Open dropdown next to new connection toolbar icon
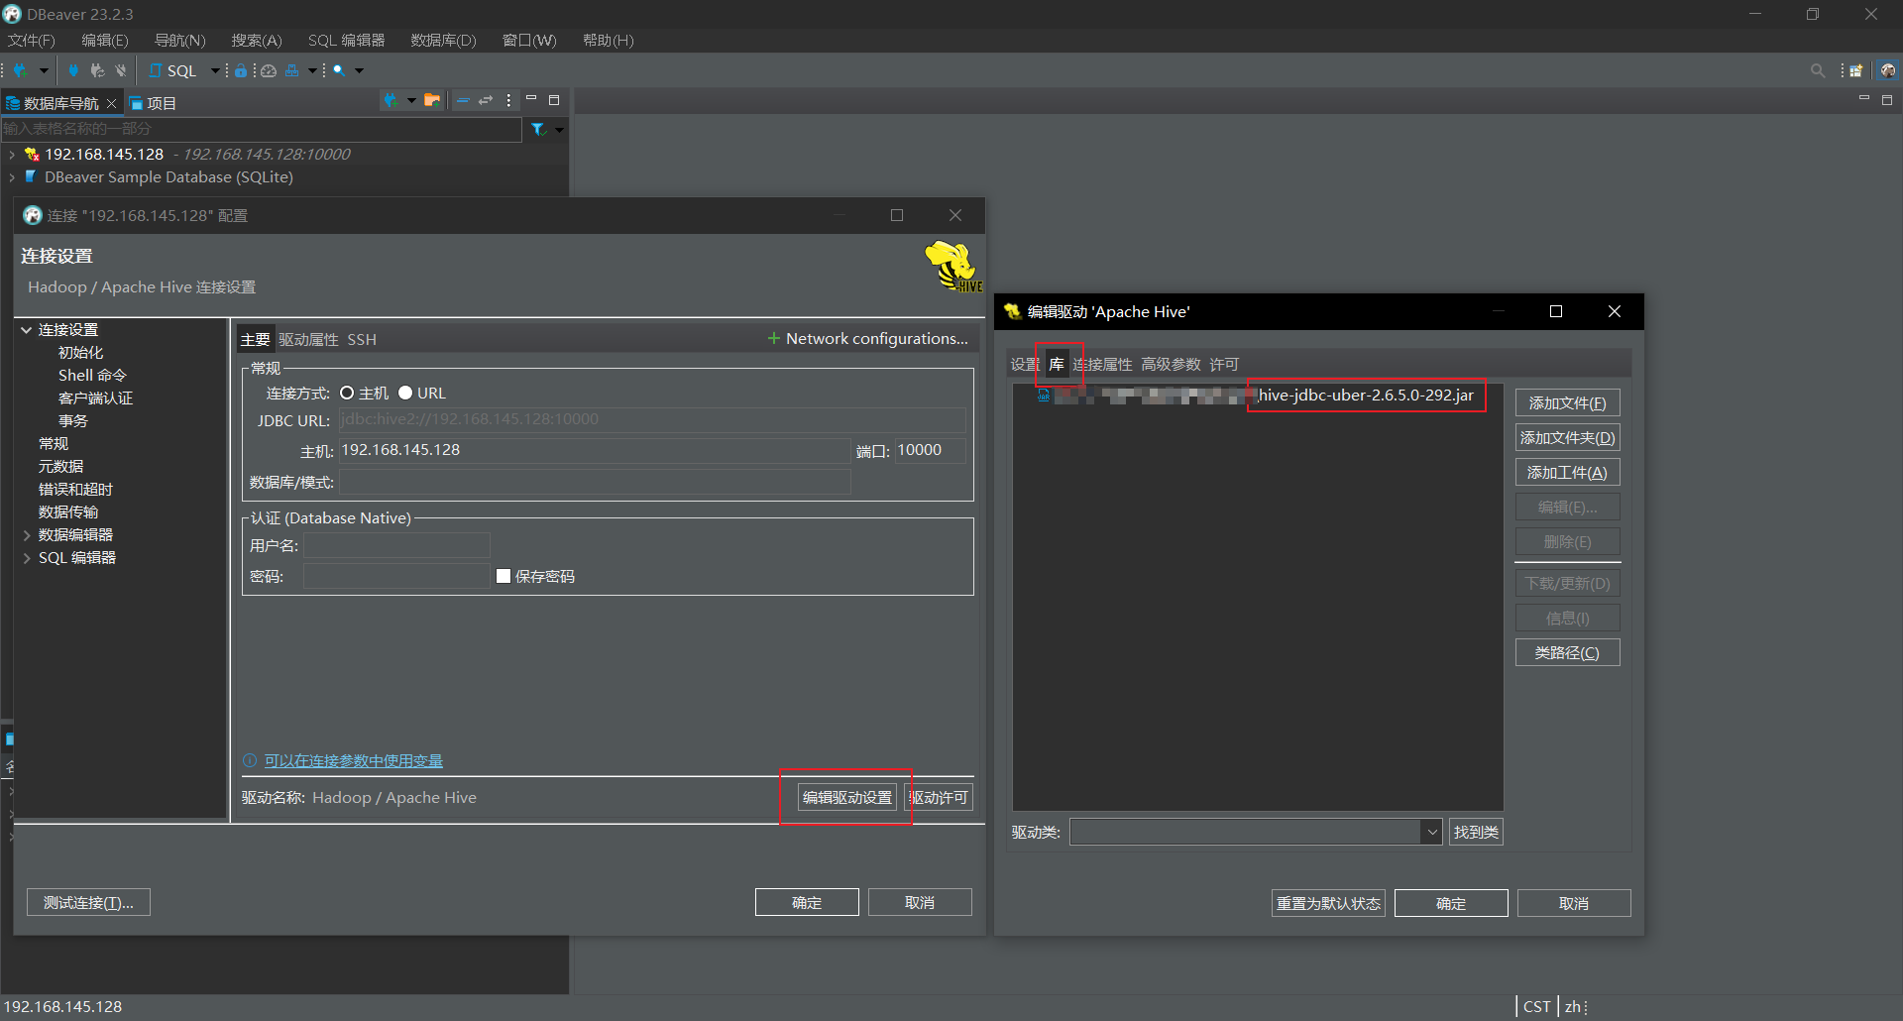 pos(44,70)
